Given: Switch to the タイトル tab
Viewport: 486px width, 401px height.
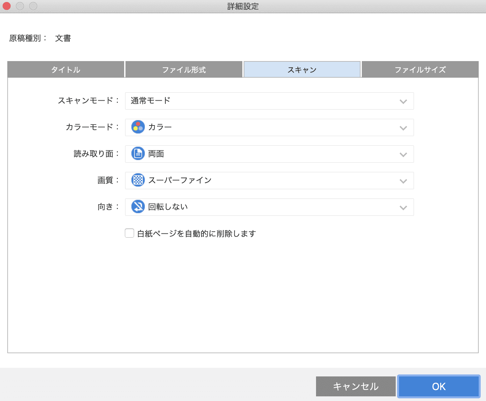Looking at the screenshot, I should coord(66,69).
